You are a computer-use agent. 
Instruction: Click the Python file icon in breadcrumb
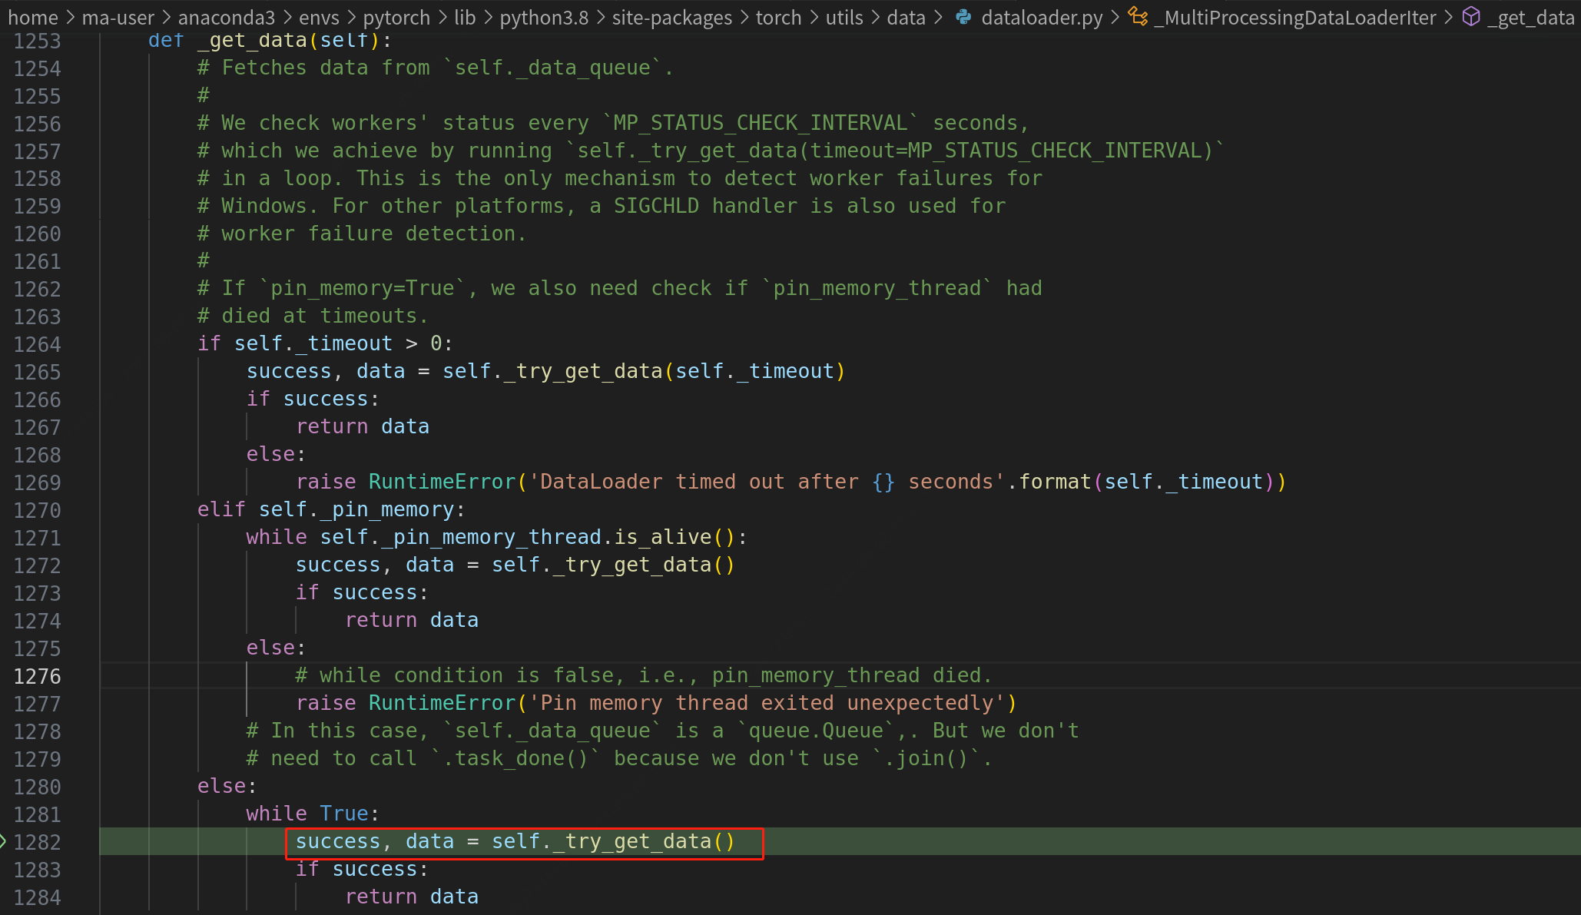click(963, 17)
